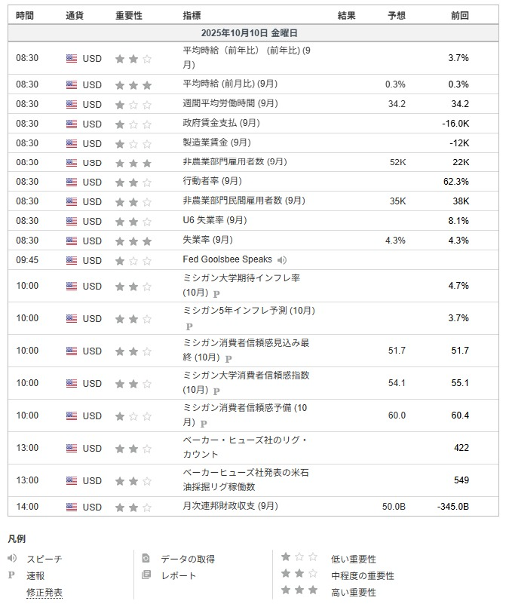
Task: Click speaker icon beside Fed Goolsbee Speaks
Action: coord(282,260)
